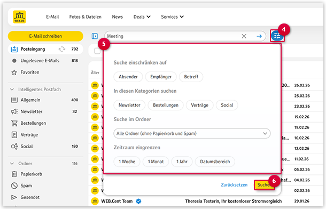Open the Services menu dropdown
Viewport: 326px width, 209px height.
point(172,17)
